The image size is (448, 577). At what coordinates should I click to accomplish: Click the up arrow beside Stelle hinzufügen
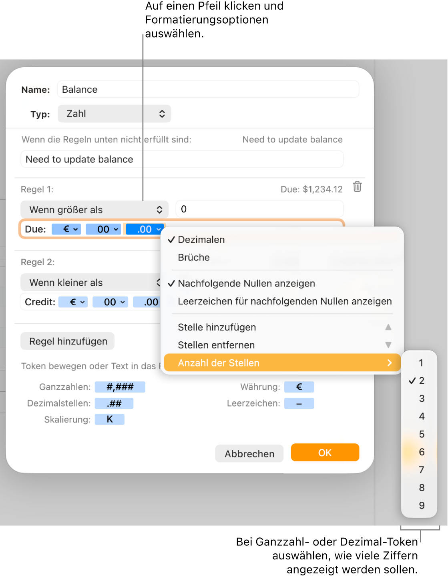[388, 327]
